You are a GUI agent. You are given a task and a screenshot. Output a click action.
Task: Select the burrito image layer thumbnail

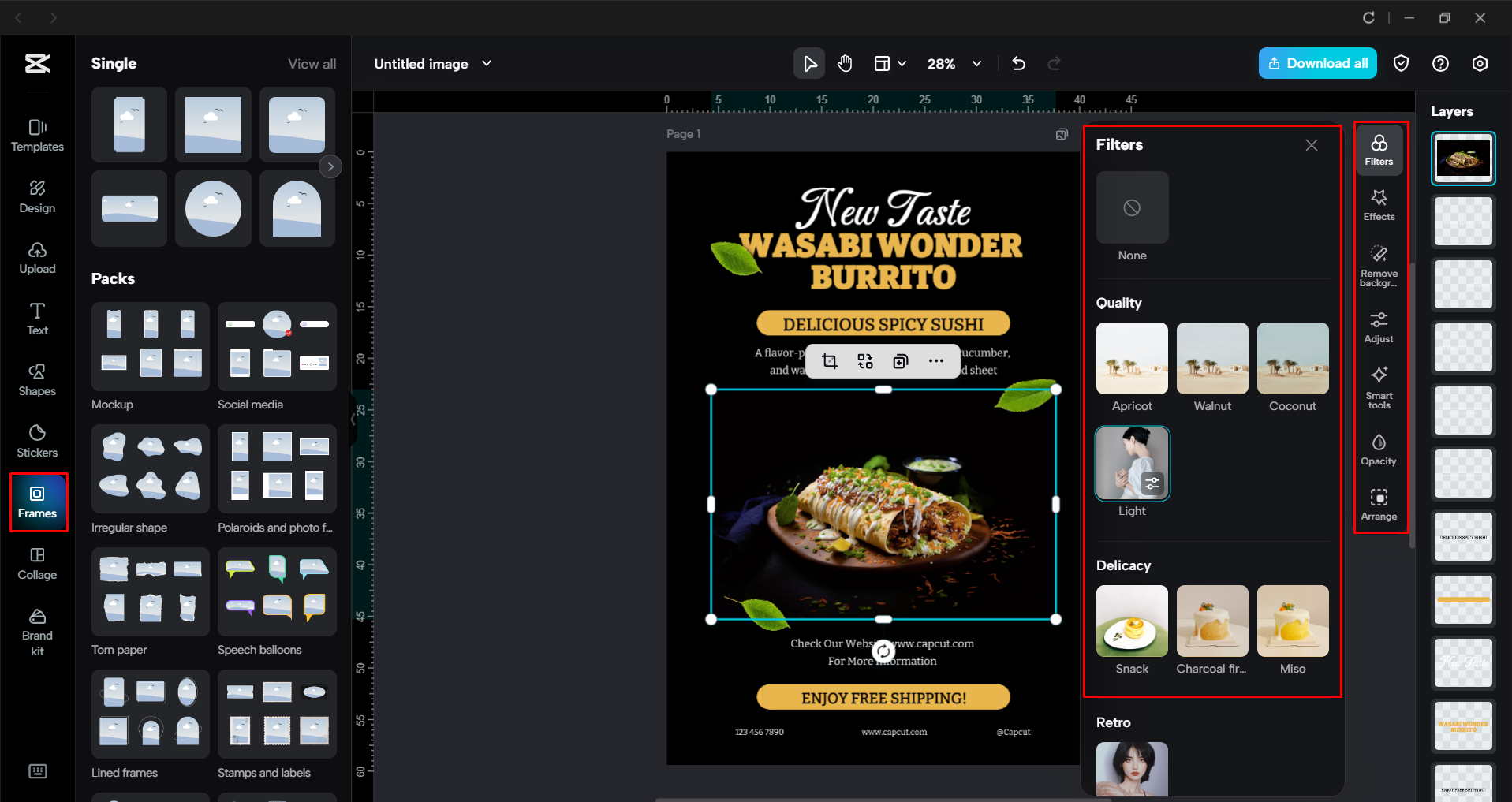pos(1463,158)
